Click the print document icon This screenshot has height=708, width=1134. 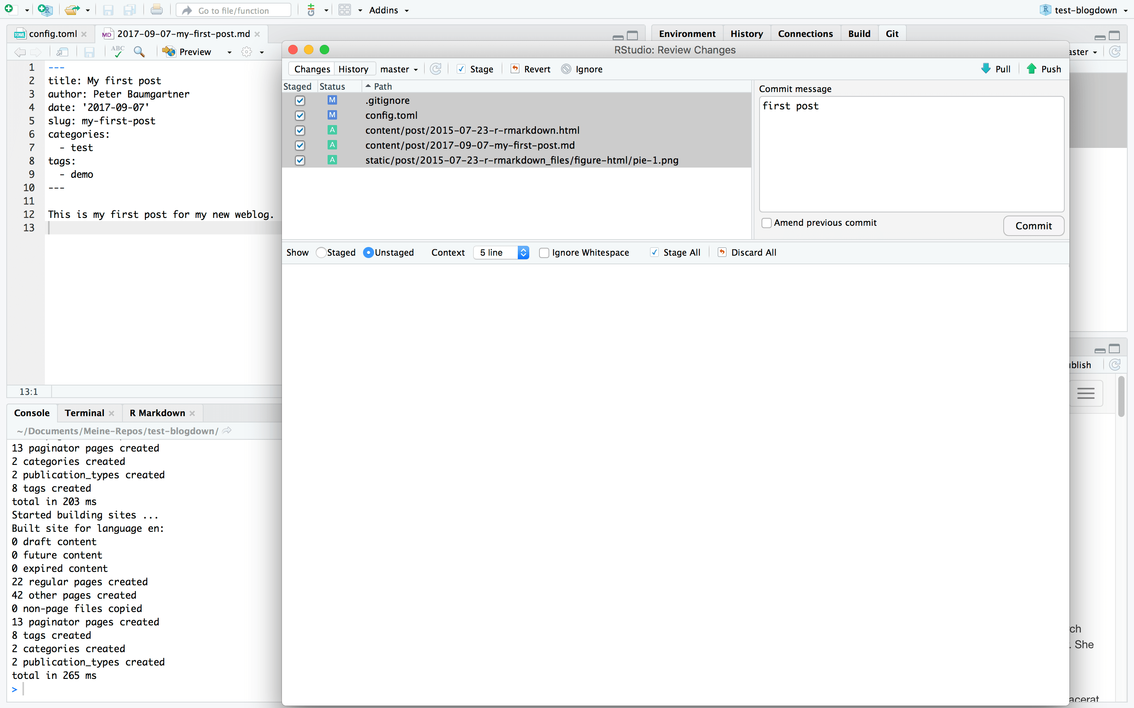[x=156, y=10]
